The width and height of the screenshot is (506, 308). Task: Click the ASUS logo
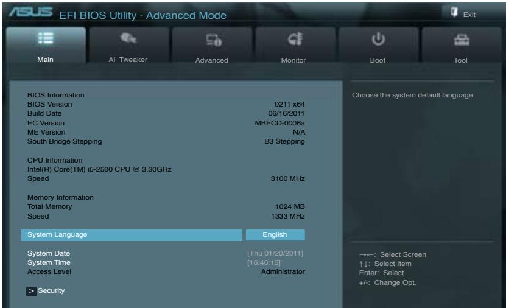[x=30, y=12]
